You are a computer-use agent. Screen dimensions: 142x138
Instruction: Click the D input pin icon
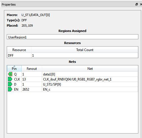(x=10, y=84)
